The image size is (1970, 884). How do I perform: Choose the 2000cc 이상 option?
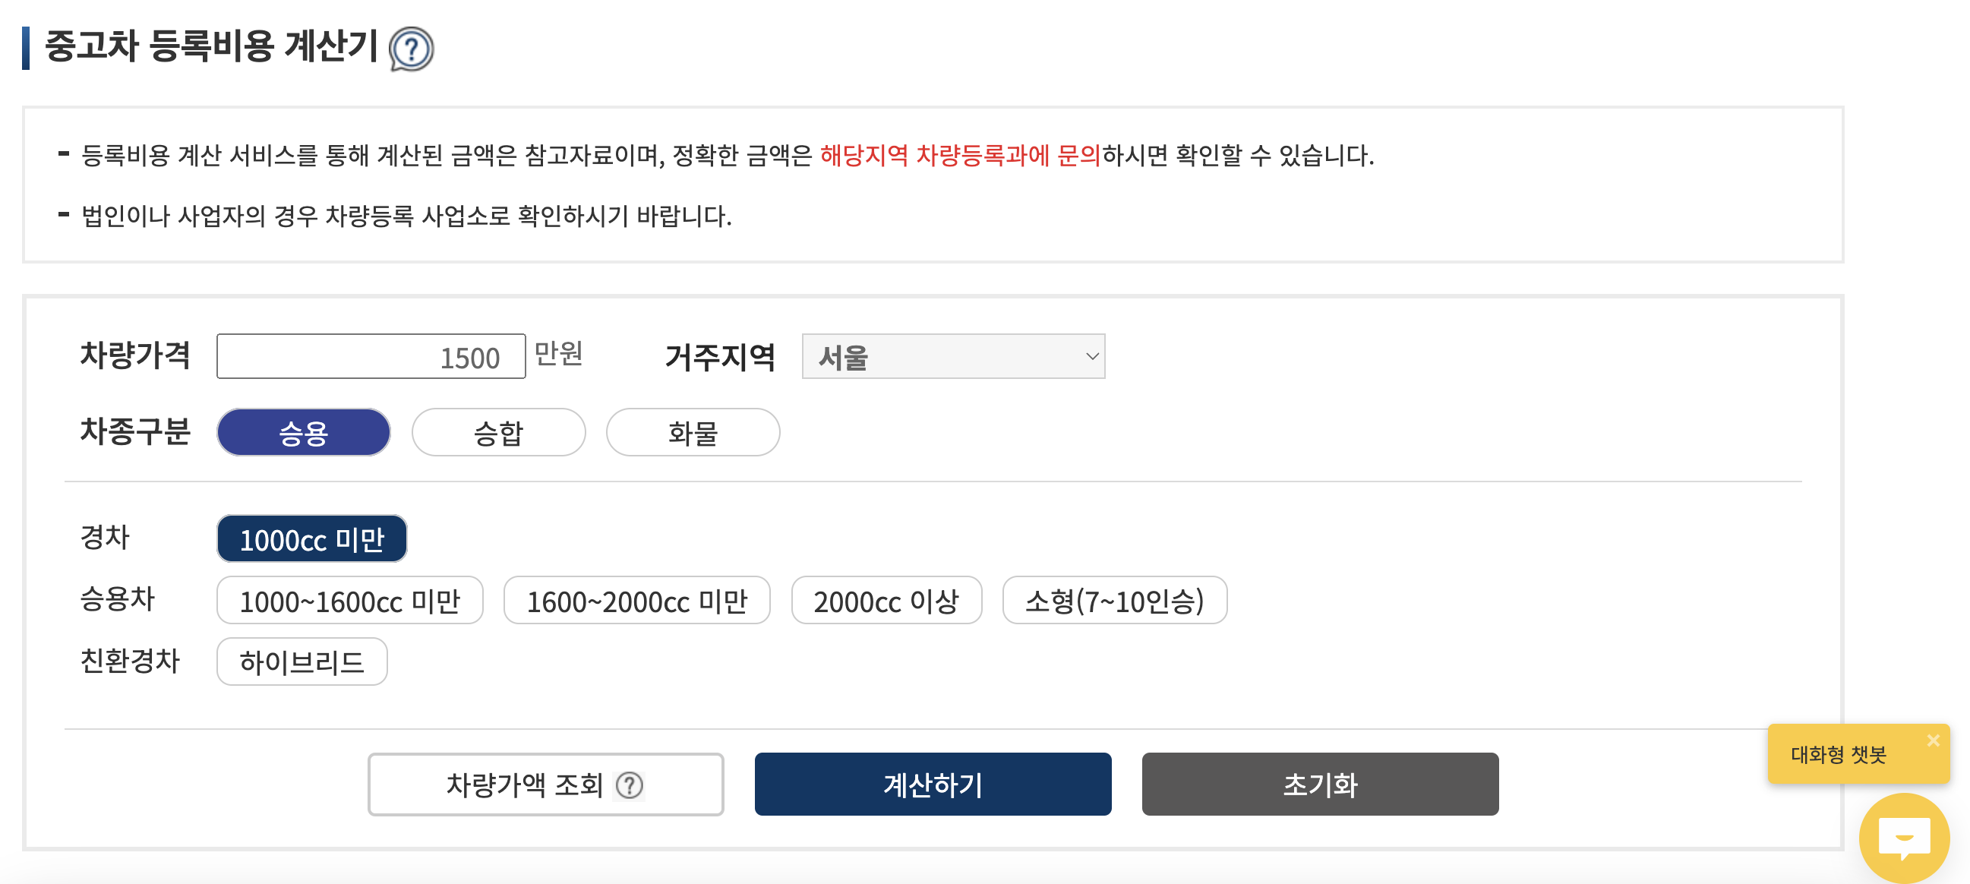(x=887, y=601)
